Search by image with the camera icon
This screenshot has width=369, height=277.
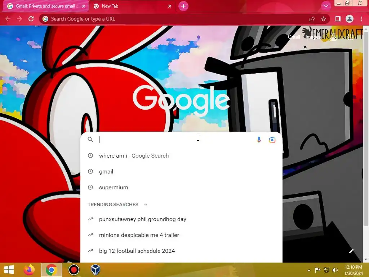(272, 140)
